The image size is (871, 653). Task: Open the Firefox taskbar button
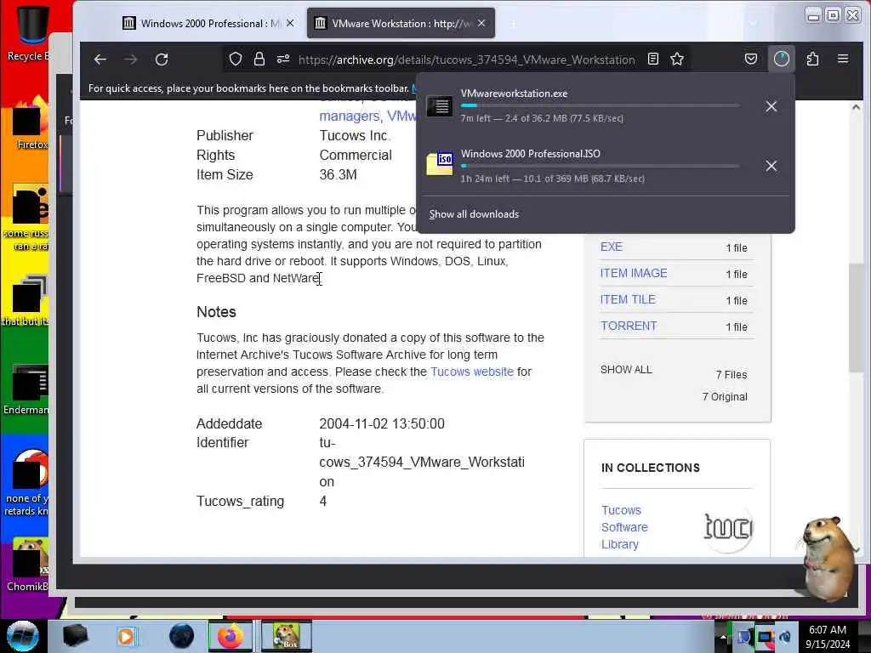tap(230, 636)
